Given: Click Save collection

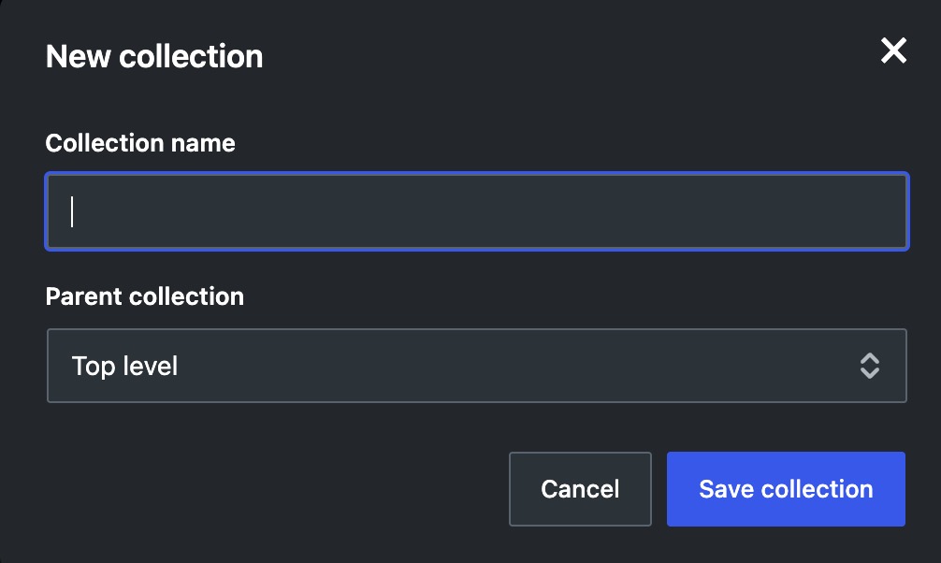Looking at the screenshot, I should coord(786,489).
